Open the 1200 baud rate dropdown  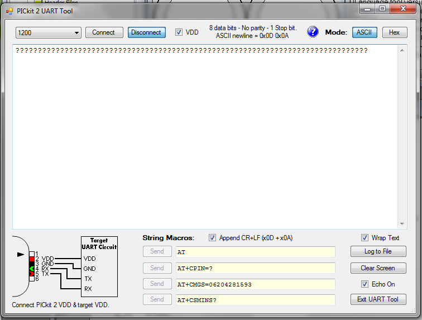(x=49, y=33)
